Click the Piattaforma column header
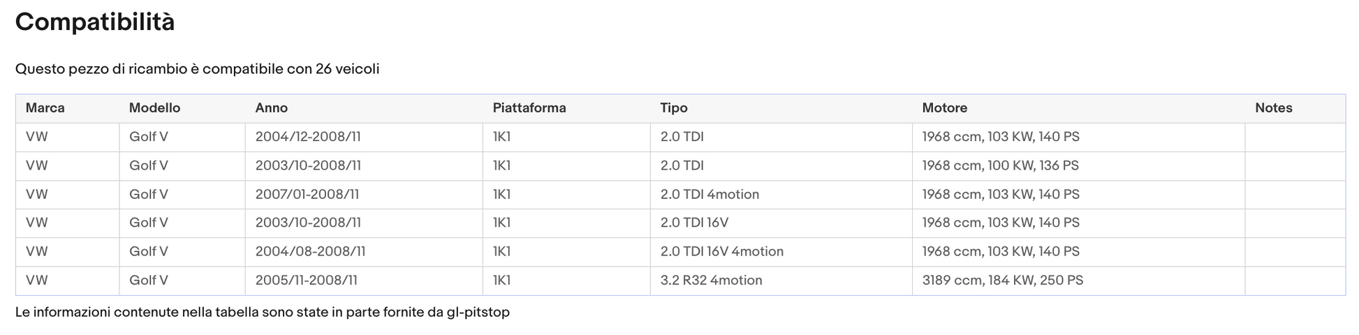The height and width of the screenshot is (335, 1359). (x=529, y=108)
